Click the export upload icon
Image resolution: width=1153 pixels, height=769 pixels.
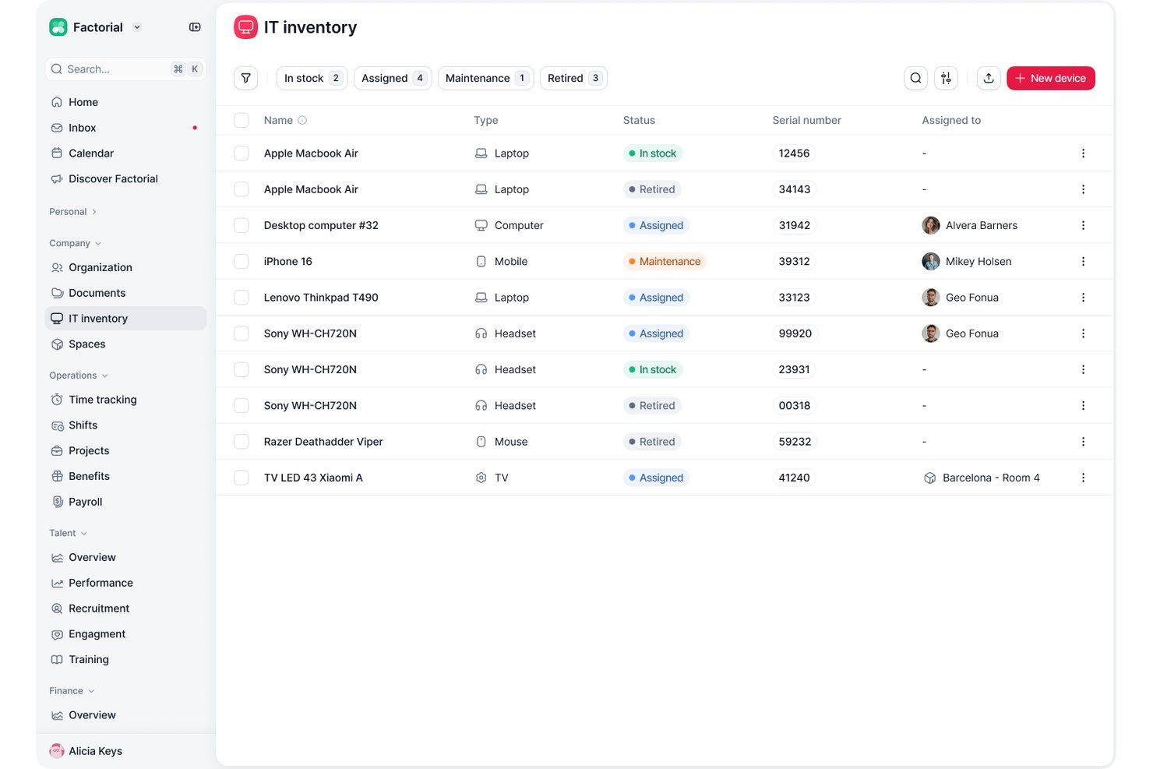pyautogui.click(x=989, y=78)
